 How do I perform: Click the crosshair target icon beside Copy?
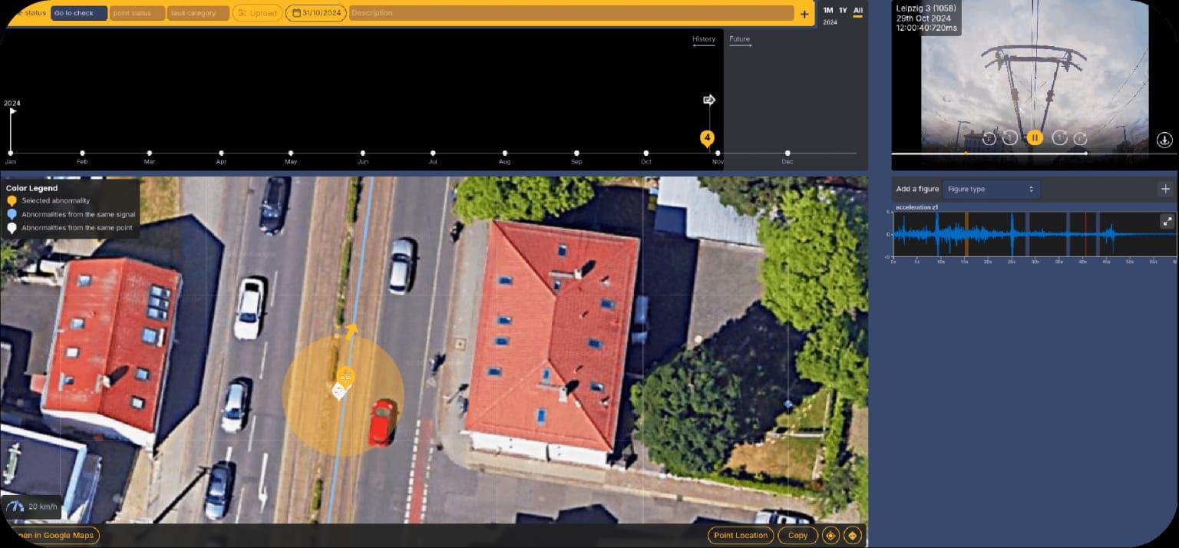click(830, 535)
